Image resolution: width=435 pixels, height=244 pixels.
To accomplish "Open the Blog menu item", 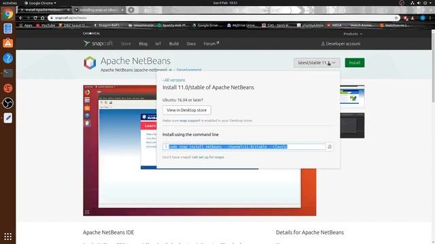I will (x=143, y=43).
